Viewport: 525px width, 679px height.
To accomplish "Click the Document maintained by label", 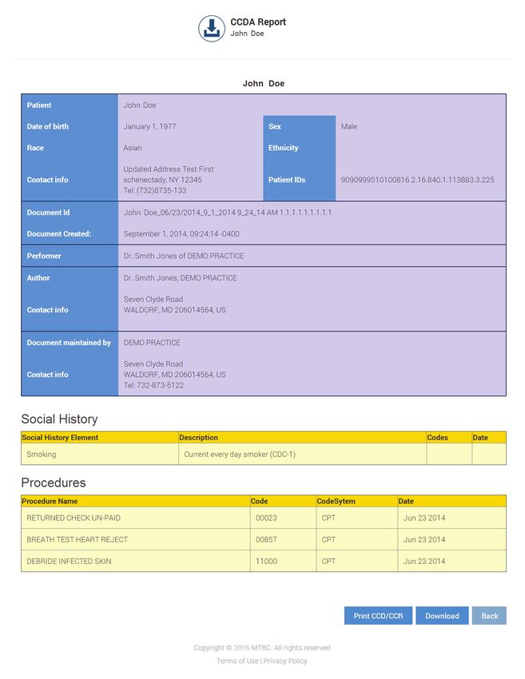I will (69, 343).
